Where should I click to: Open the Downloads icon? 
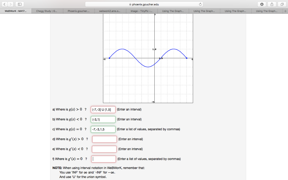click(x=262, y=4)
